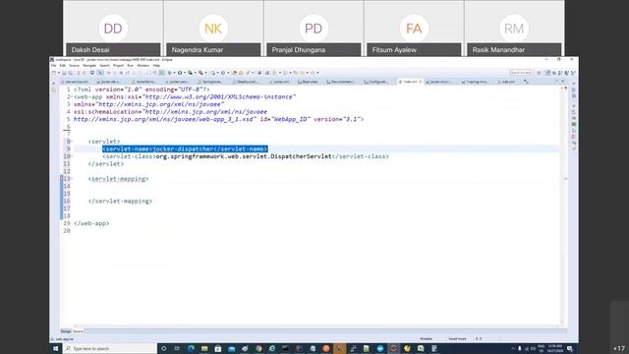This screenshot has height=354, width=629.
Task: Switch to the Source tab below editor
Action: (x=78, y=331)
